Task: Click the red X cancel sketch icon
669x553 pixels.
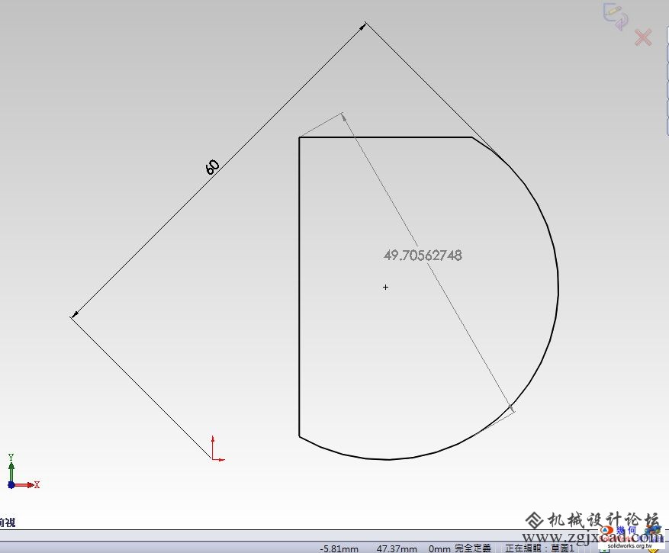Action: pos(643,37)
